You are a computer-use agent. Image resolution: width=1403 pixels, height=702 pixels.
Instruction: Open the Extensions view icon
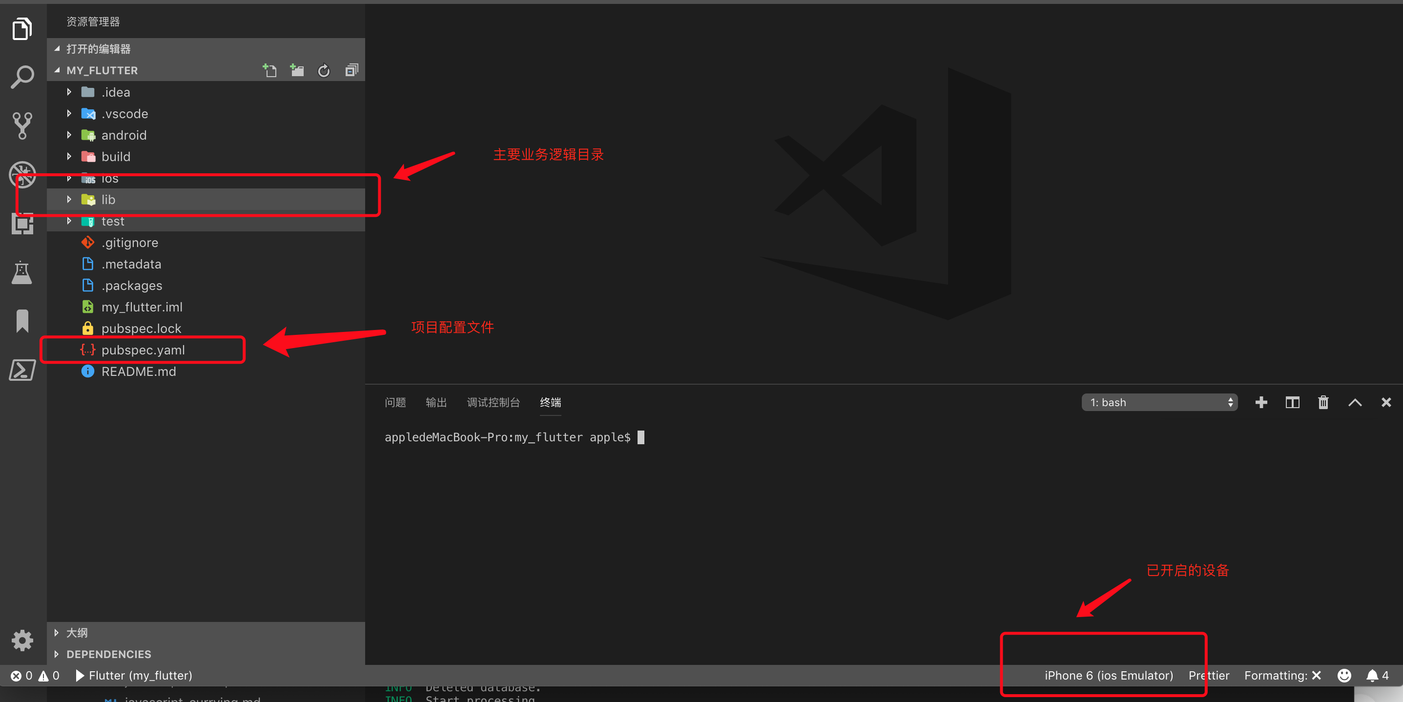pyautogui.click(x=22, y=223)
